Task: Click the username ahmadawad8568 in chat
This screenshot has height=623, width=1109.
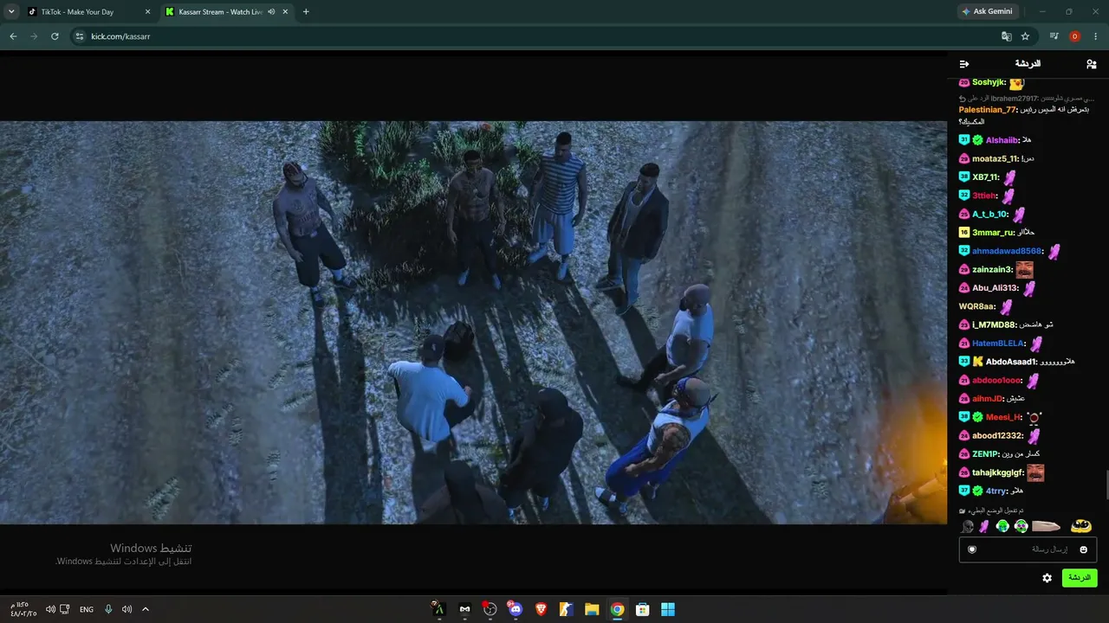Action: (1007, 252)
